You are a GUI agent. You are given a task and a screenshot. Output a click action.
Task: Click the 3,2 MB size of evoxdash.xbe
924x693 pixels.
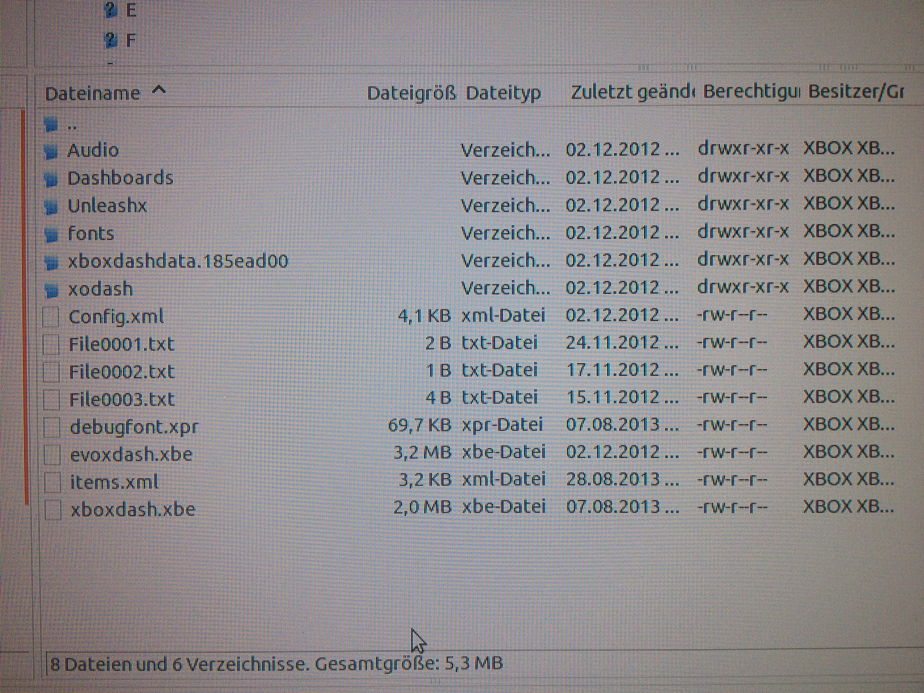(x=423, y=453)
